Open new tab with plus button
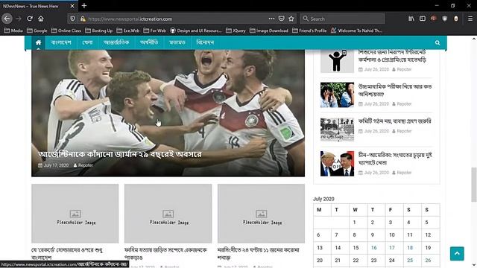The image size is (477, 268). pyautogui.click(x=84, y=6)
